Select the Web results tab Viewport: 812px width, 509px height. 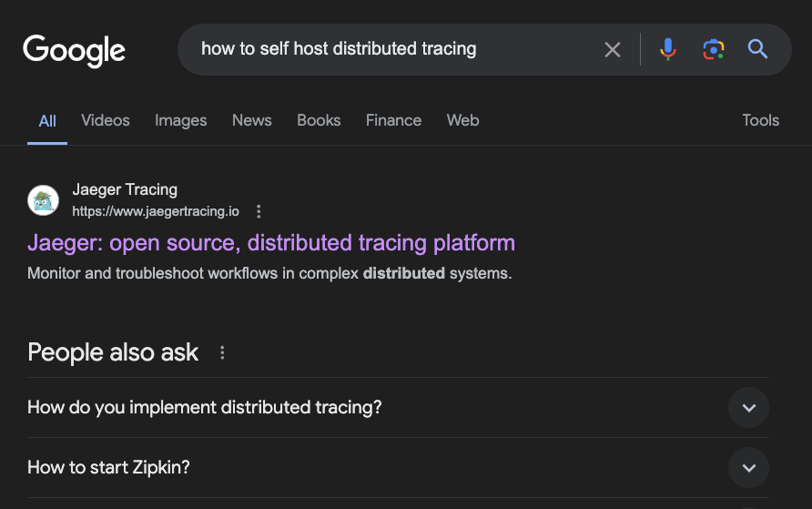pos(462,120)
